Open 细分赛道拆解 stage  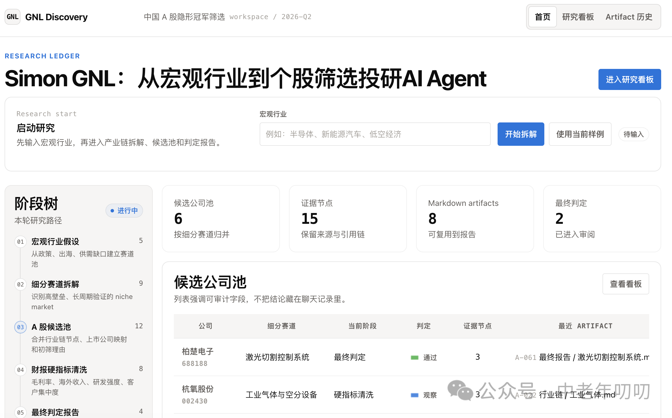tap(55, 284)
